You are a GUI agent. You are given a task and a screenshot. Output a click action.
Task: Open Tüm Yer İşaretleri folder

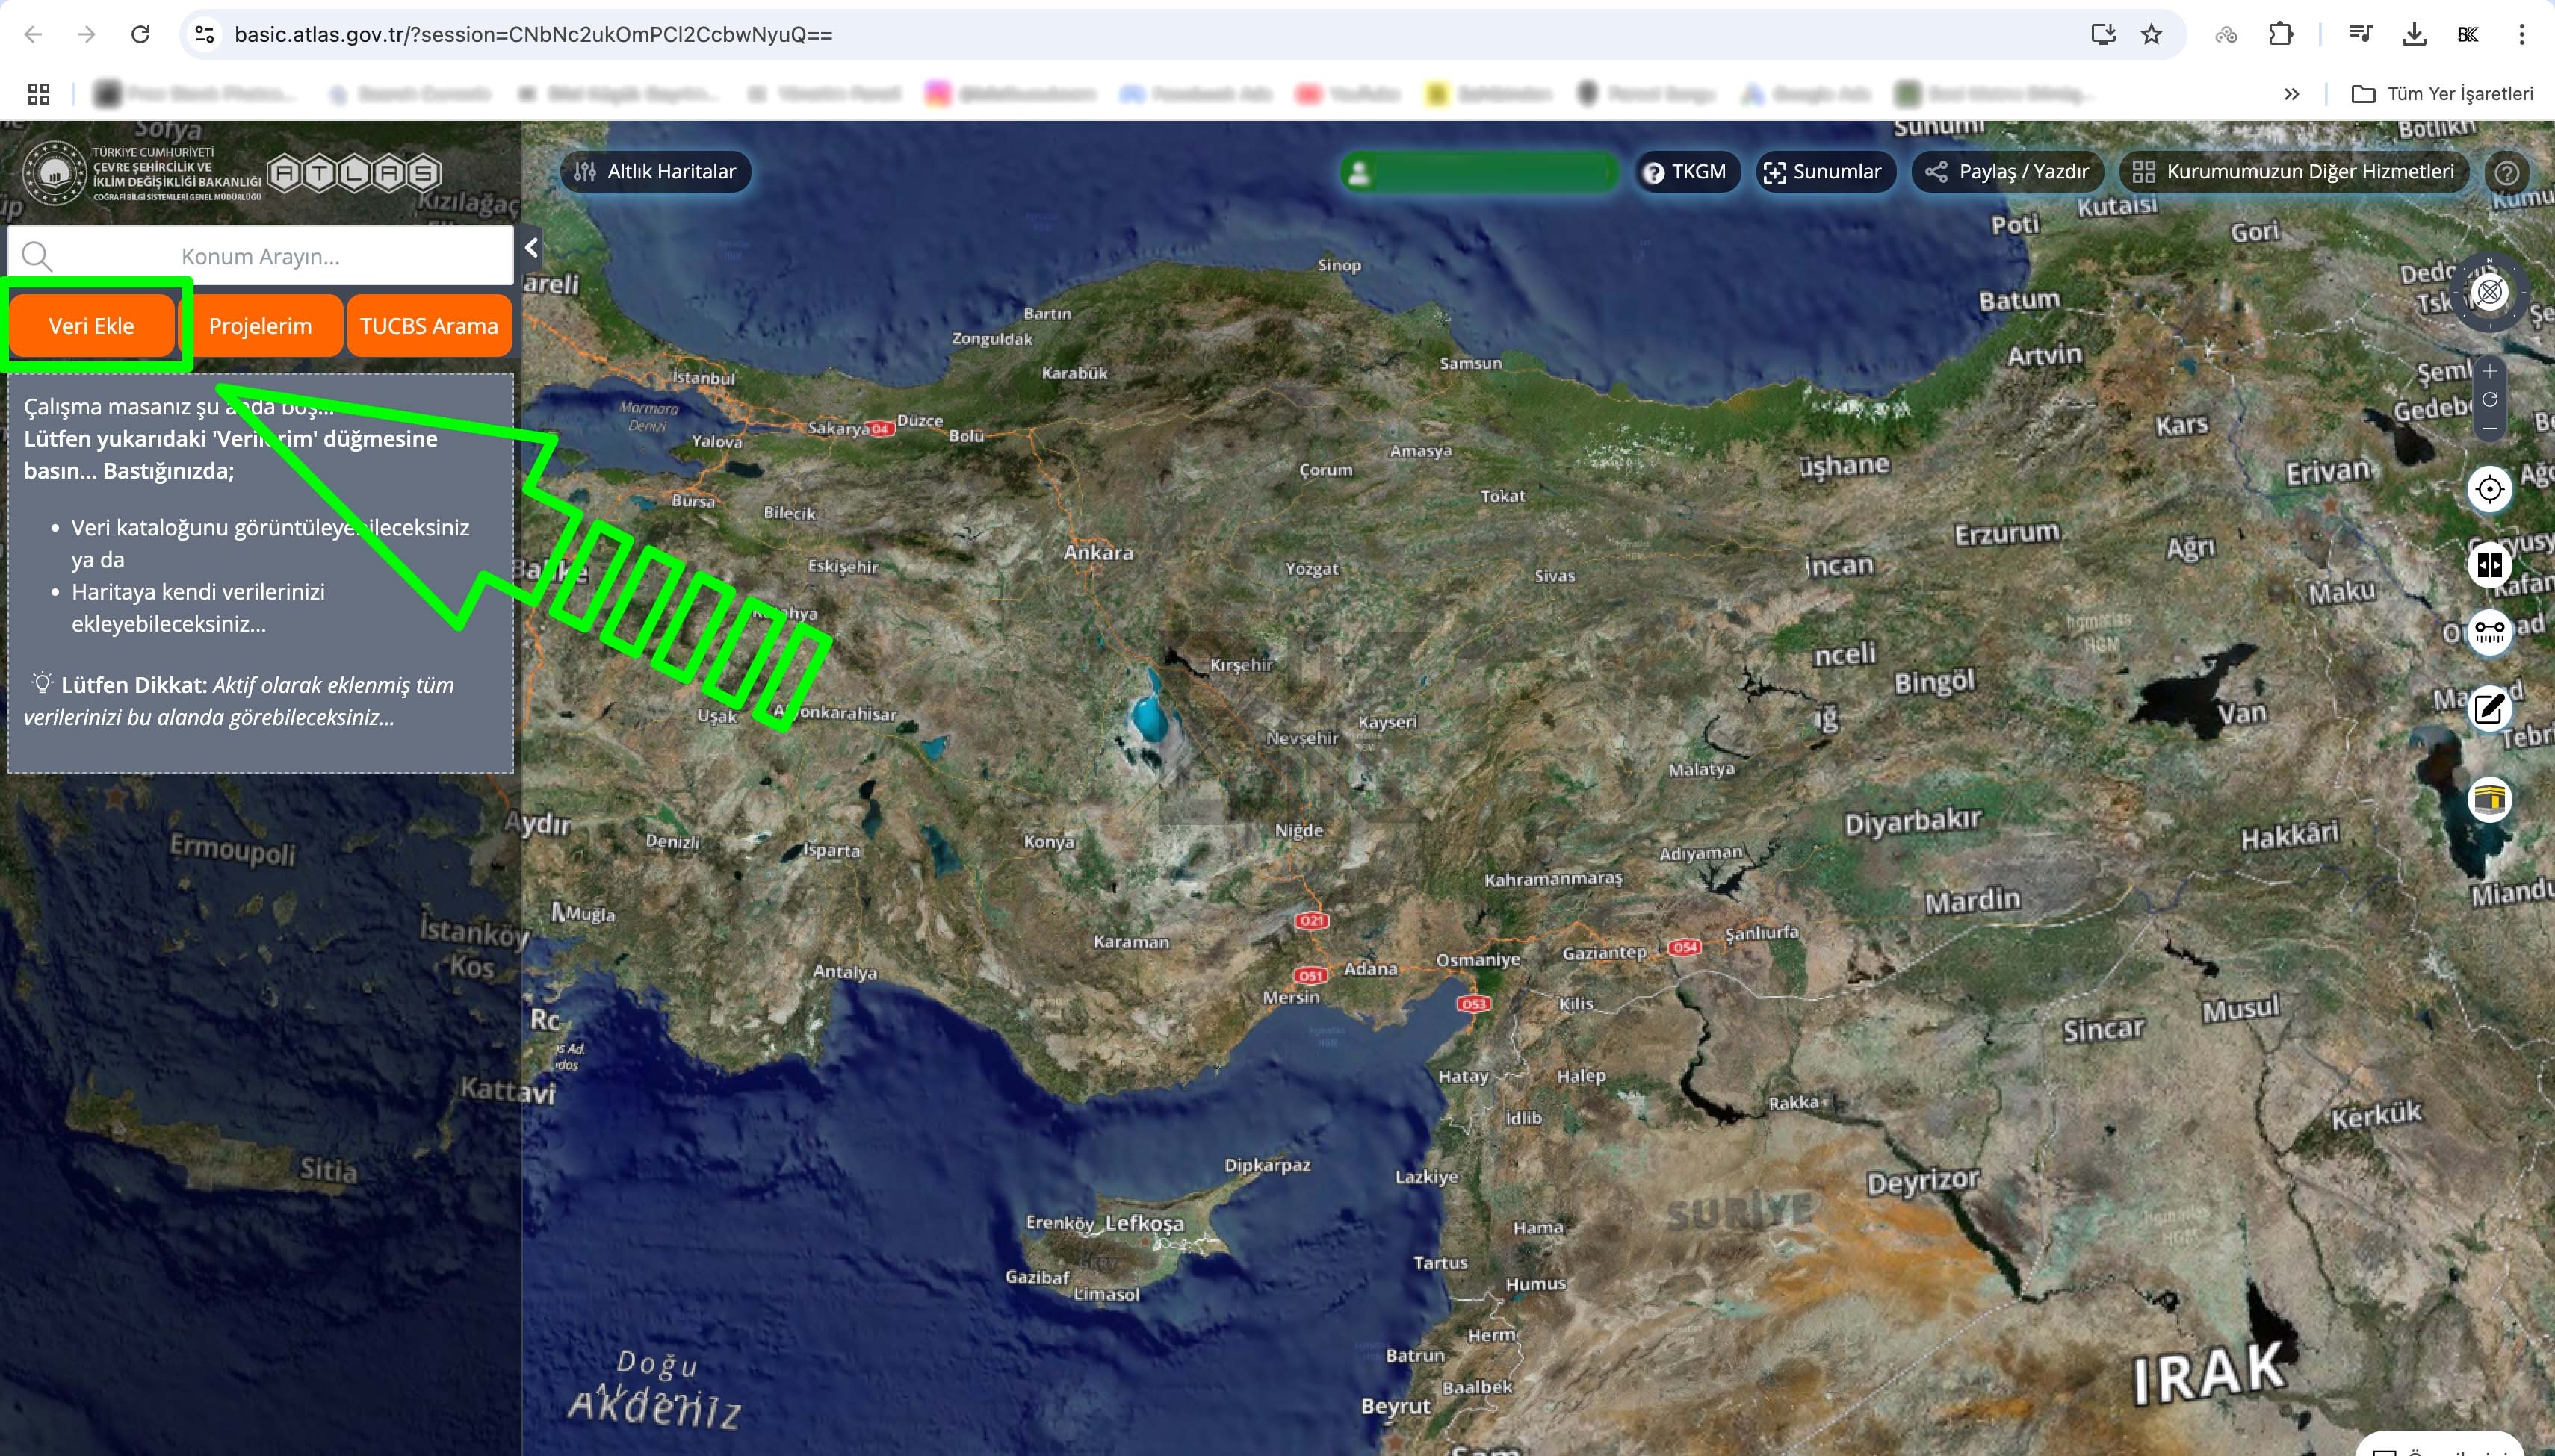[x=2443, y=94]
